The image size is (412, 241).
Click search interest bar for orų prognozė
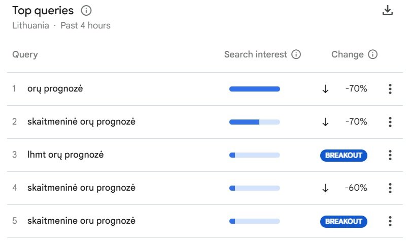(x=255, y=89)
